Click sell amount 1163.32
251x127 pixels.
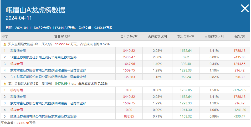(186, 116)
